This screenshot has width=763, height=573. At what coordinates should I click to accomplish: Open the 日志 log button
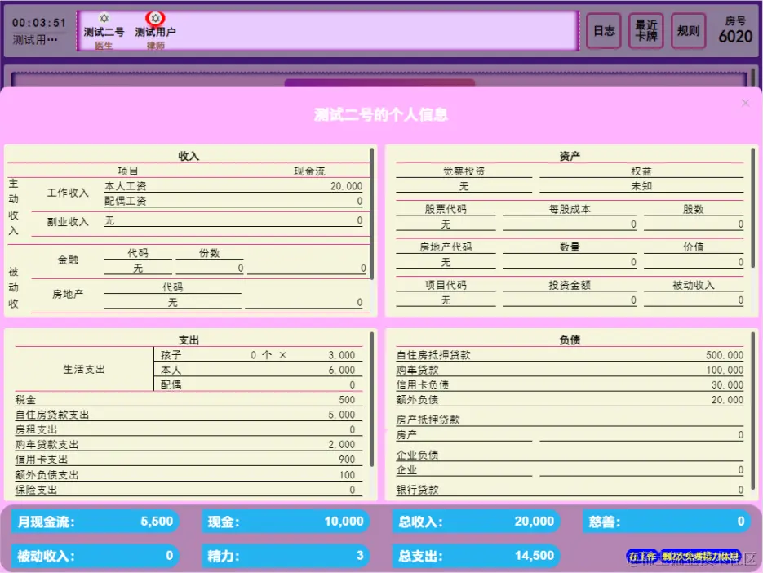click(604, 31)
